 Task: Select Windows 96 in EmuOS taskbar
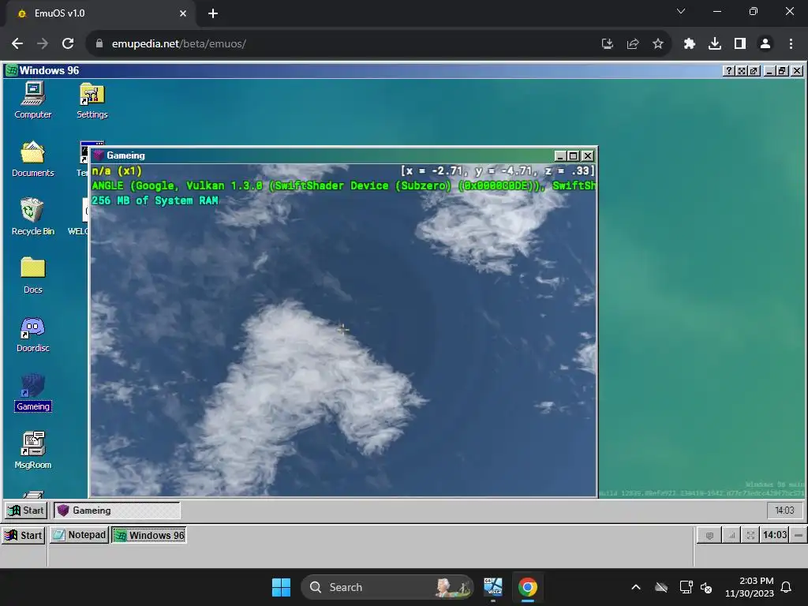(149, 536)
